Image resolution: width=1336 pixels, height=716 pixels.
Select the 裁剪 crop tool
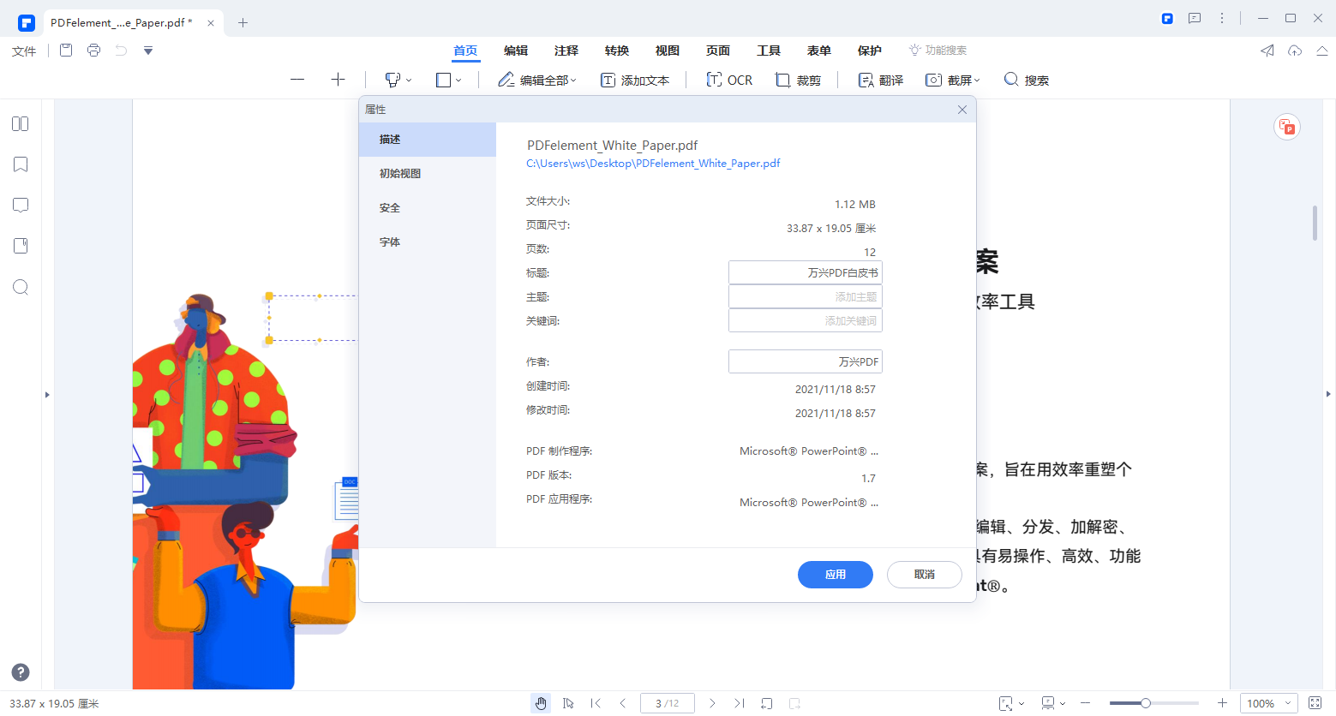click(798, 79)
